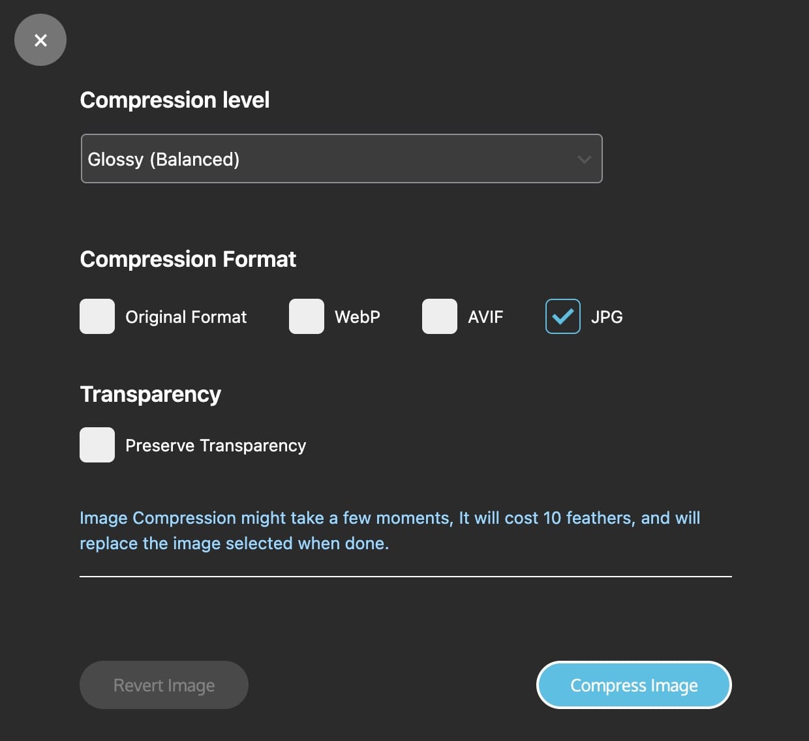809x741 pixels.
Task: Check the WebP format option
Action: tap(306, 316)
